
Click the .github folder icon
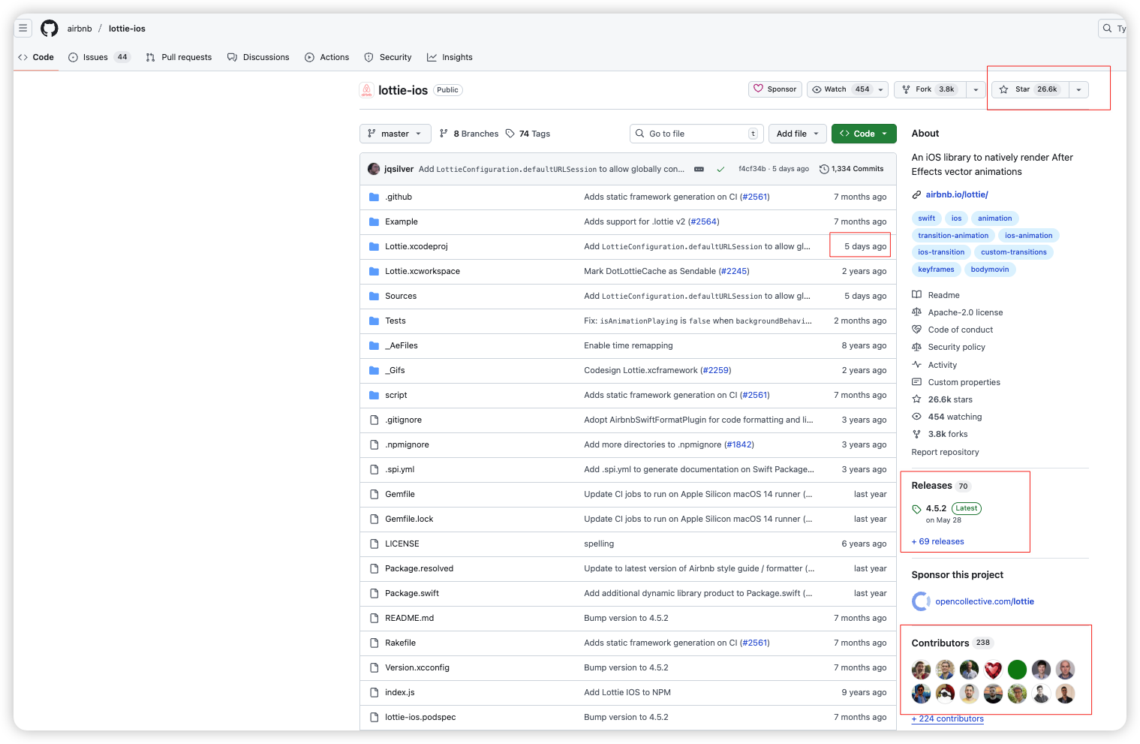[374, 197]
